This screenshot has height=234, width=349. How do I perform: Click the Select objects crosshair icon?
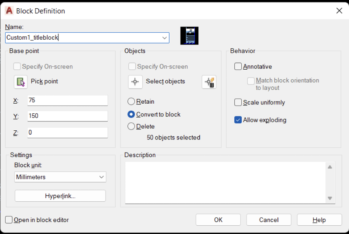coord(135,82)
